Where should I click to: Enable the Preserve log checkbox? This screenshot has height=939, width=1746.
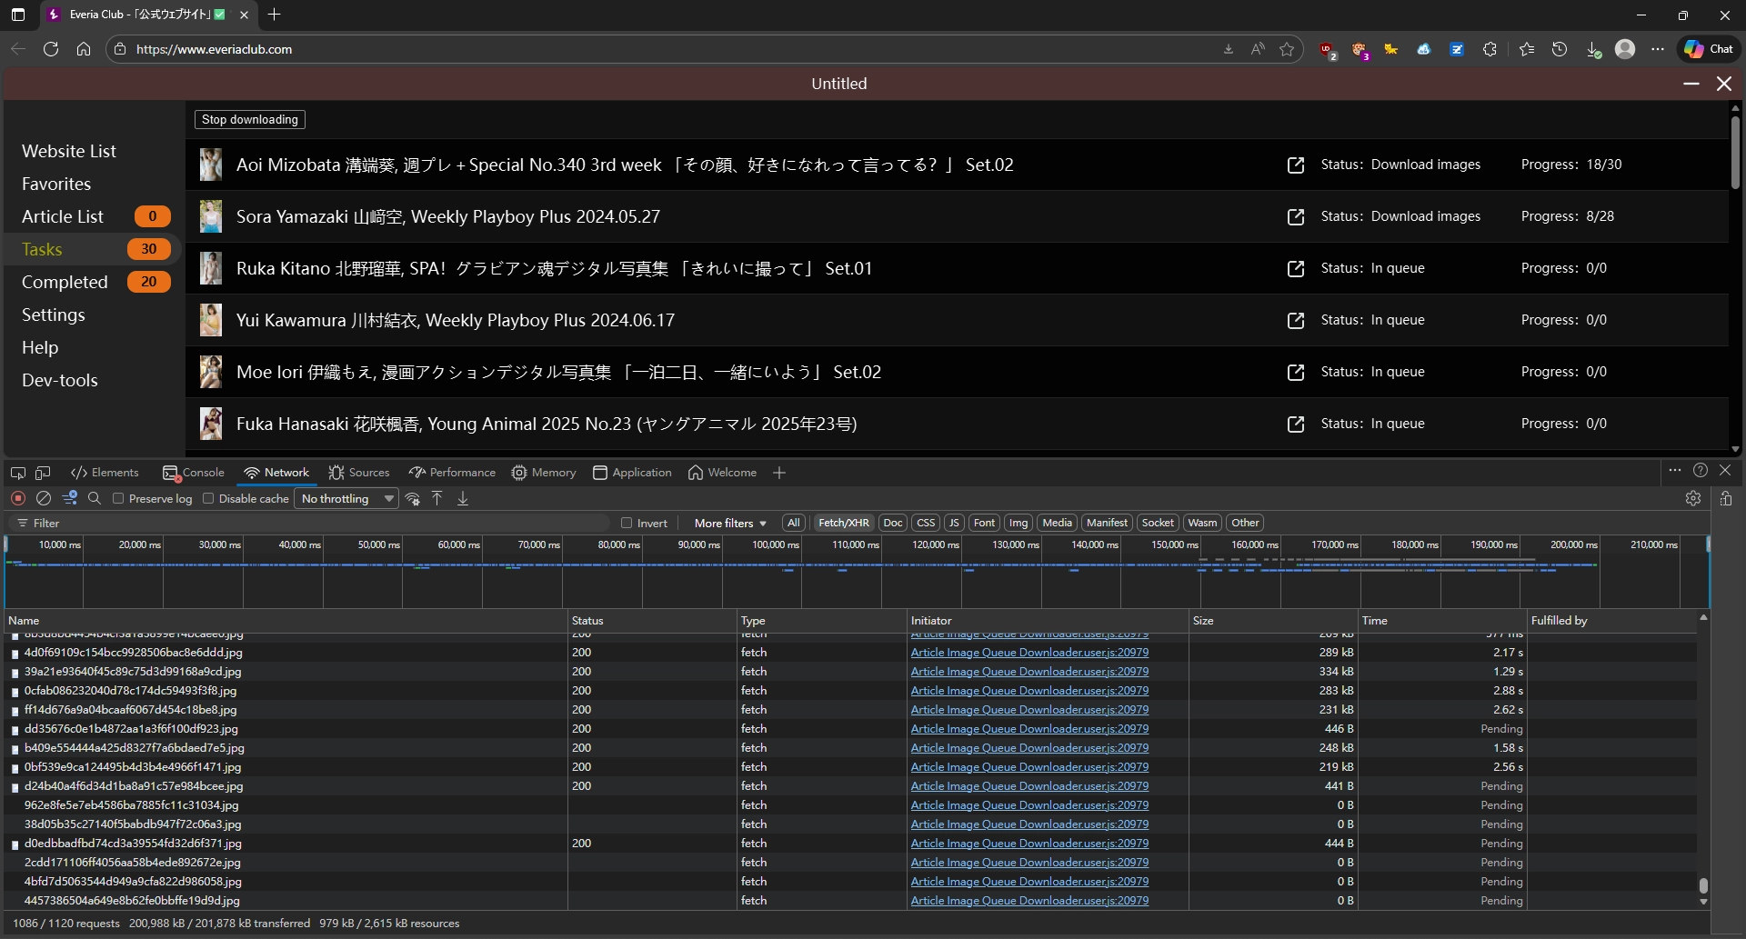coord(118,498)
